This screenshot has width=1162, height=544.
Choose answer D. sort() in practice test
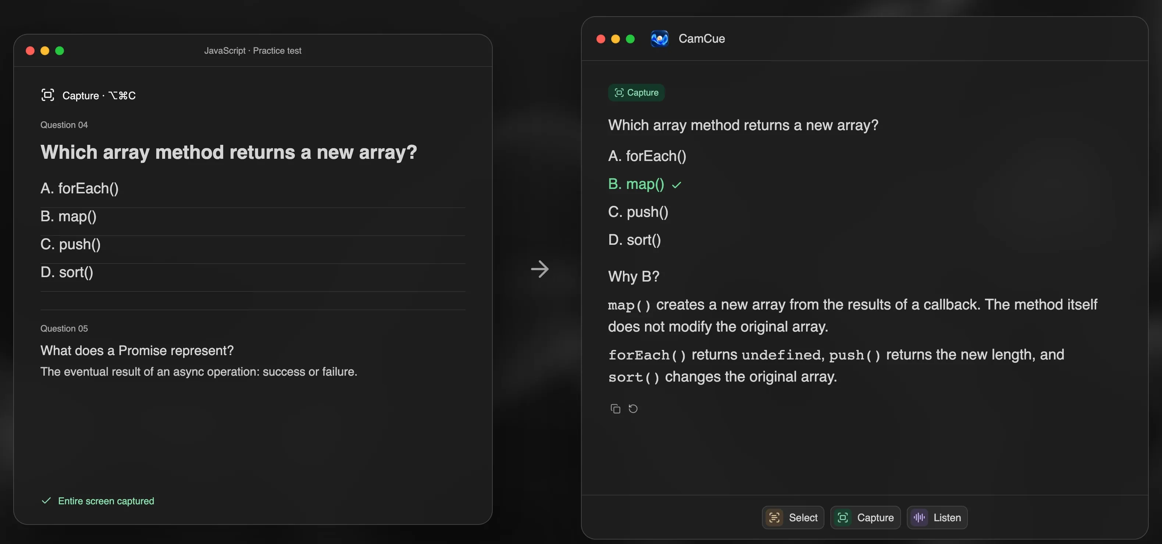click(253, 272)
